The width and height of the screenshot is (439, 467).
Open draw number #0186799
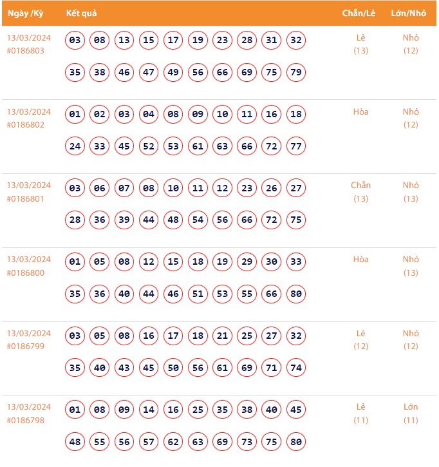click(x=26, y=347)
